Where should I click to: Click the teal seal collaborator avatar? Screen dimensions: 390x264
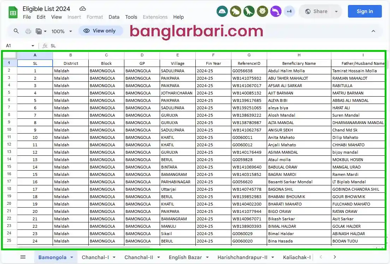222,11
